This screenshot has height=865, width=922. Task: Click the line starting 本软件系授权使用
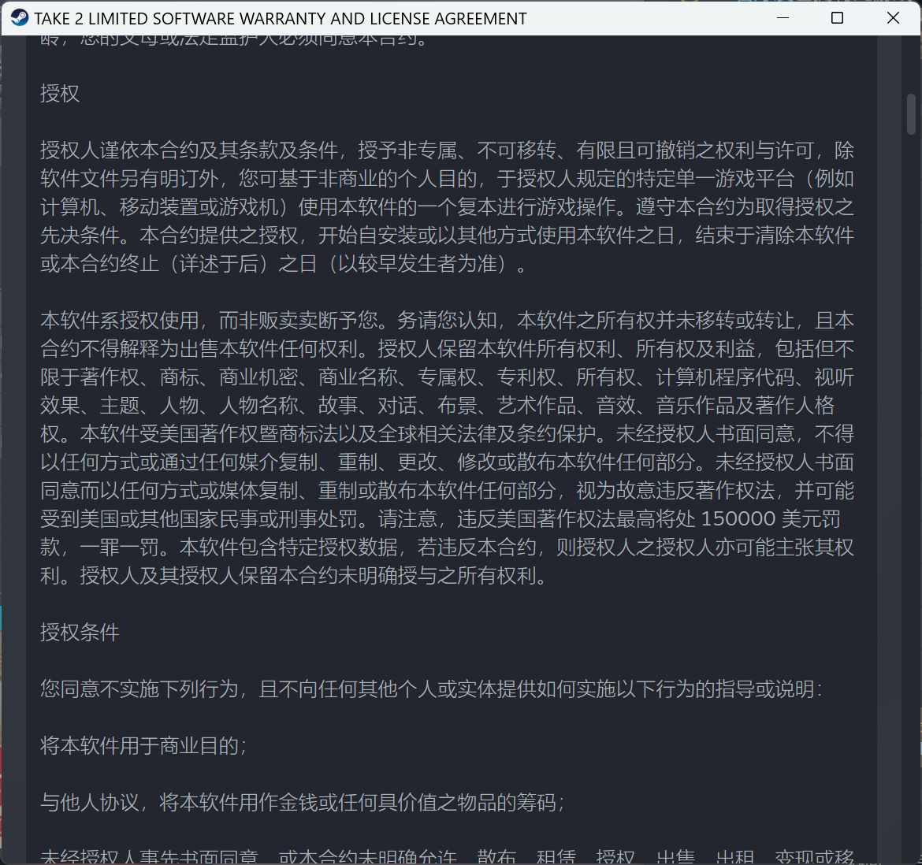(447, 321)
